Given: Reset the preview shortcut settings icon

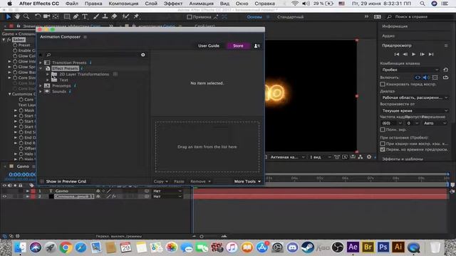Looking at the screenshot, I should click(445, 70).
